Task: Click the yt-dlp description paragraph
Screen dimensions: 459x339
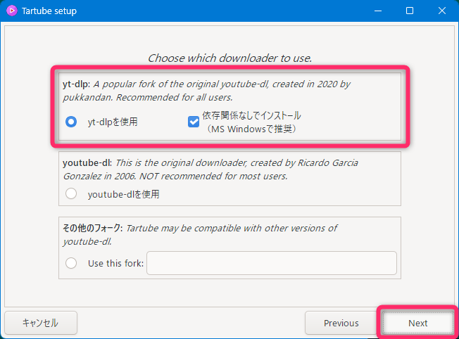Action: coord(211,91)
